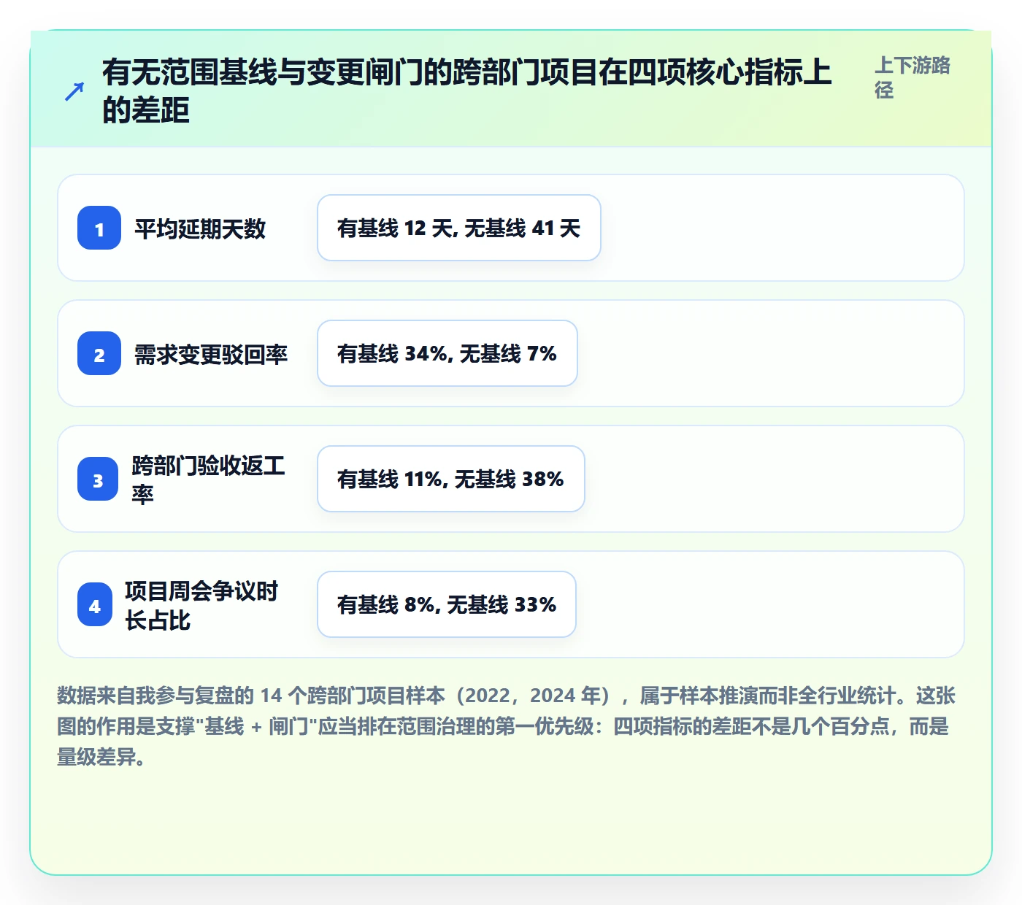Click the 平均延期天数 label
Screen dimensions: 1022x905
200,228
